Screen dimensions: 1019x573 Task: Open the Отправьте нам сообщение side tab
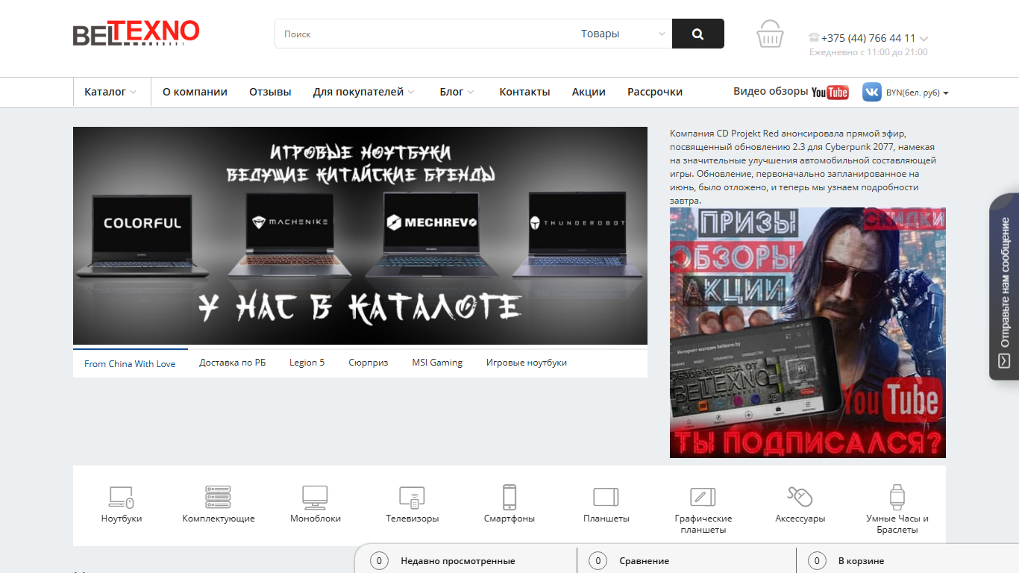pos(1004,287)
